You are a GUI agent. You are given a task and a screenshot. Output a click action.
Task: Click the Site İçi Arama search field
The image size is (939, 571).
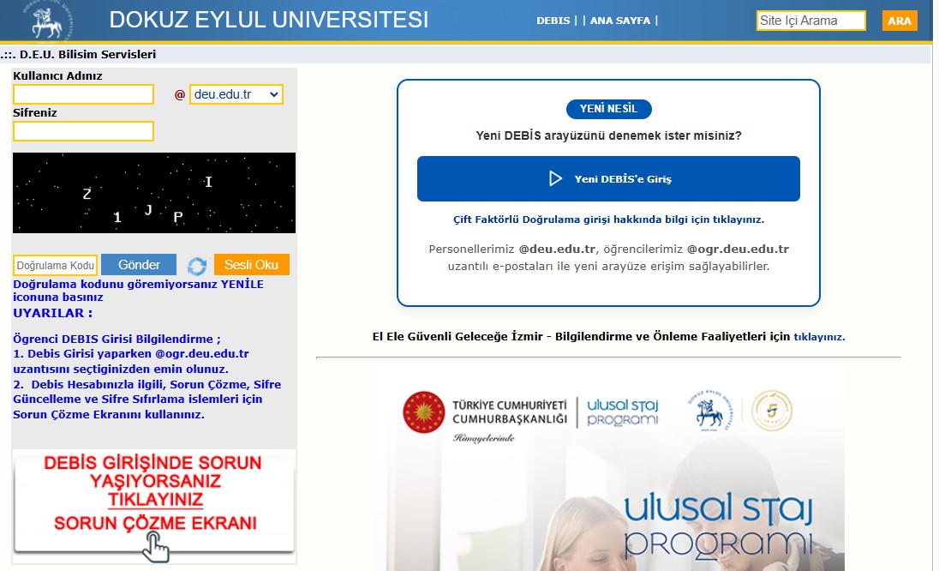[x=810, y=21]
